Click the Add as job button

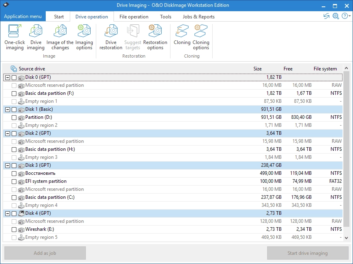tap(45, 253)
